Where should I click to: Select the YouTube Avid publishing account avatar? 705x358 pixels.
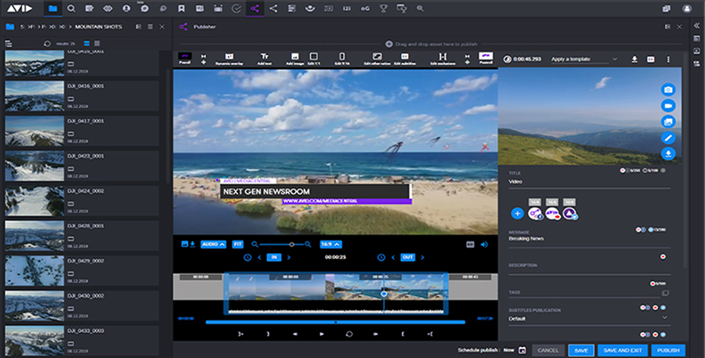552,213
